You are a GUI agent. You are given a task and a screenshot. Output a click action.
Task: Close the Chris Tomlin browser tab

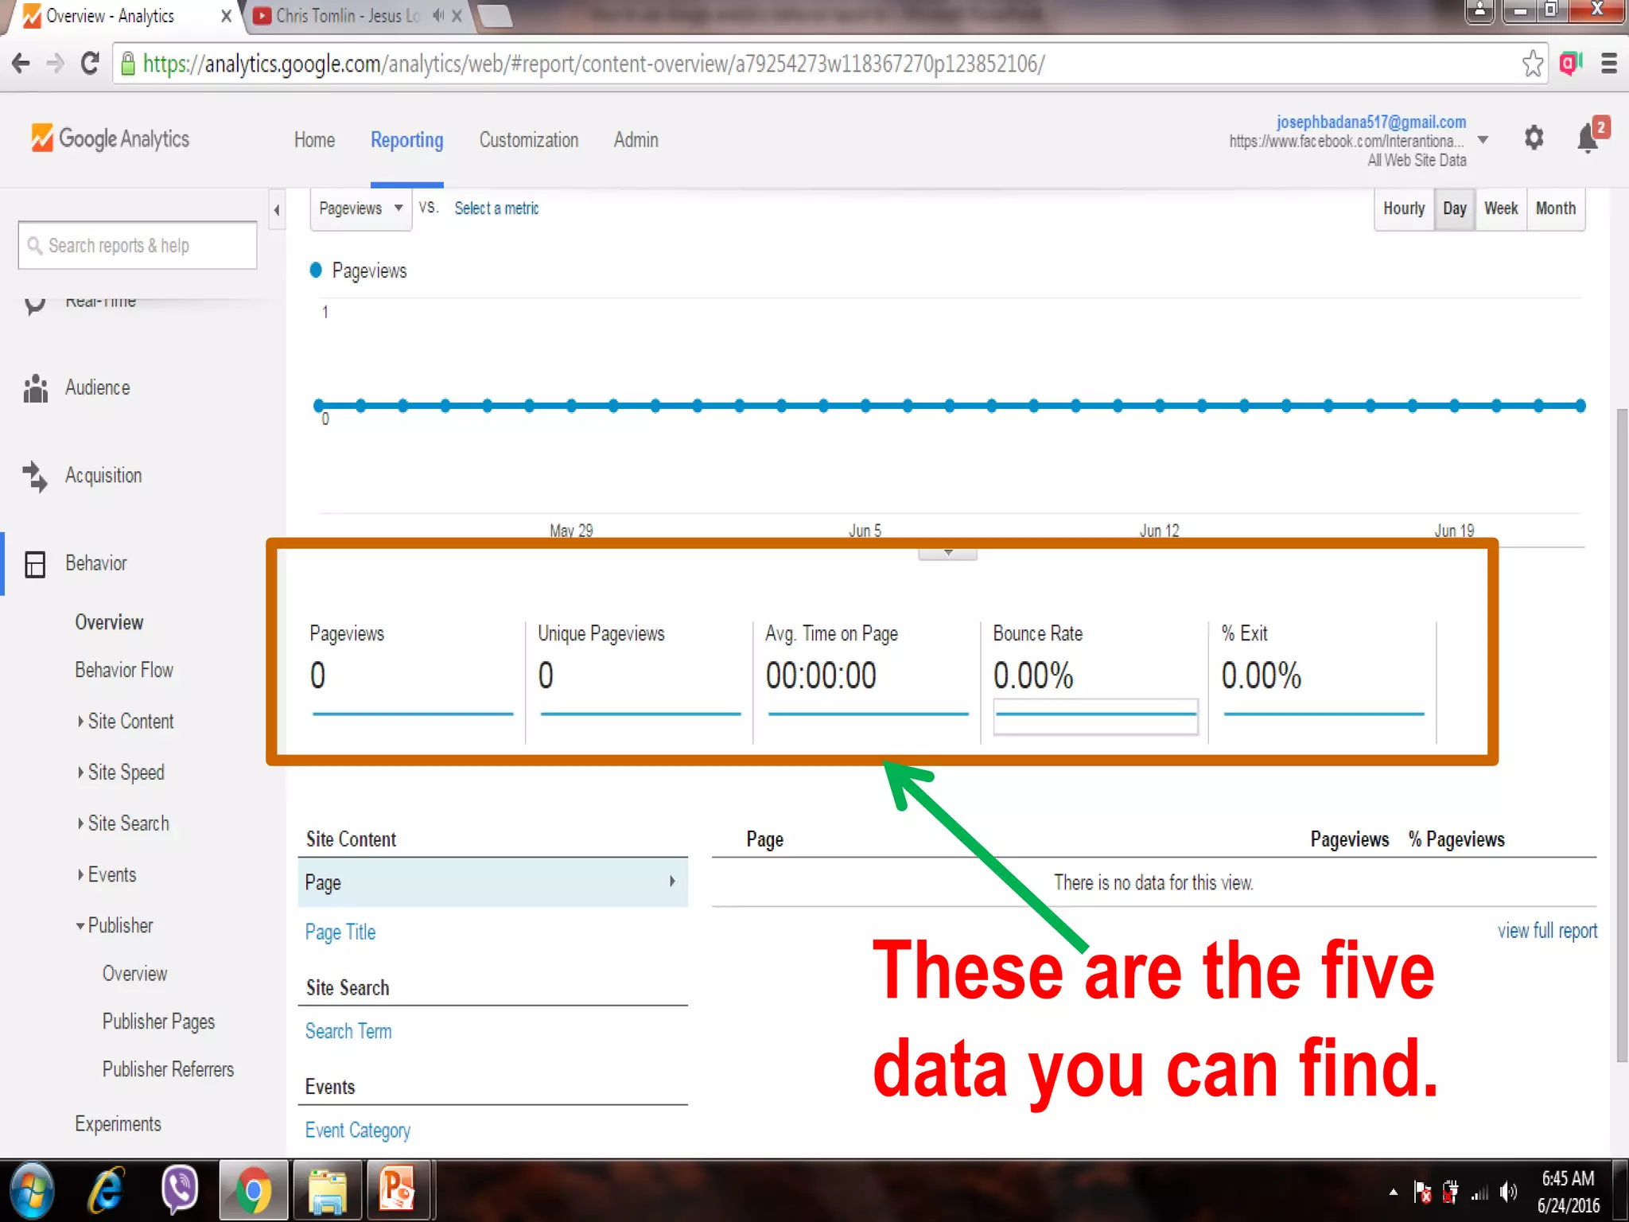coord(457,16)
